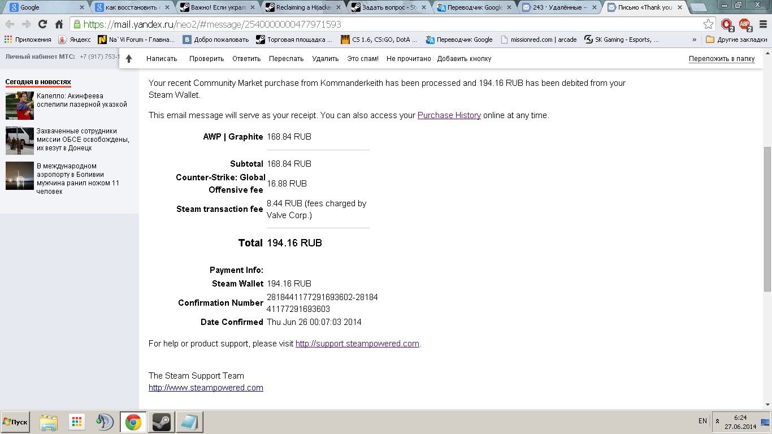Bookmark this page with the star icon
Image resolution: width=772 pixels, height=434 pixels.
[x=708, y=24]
